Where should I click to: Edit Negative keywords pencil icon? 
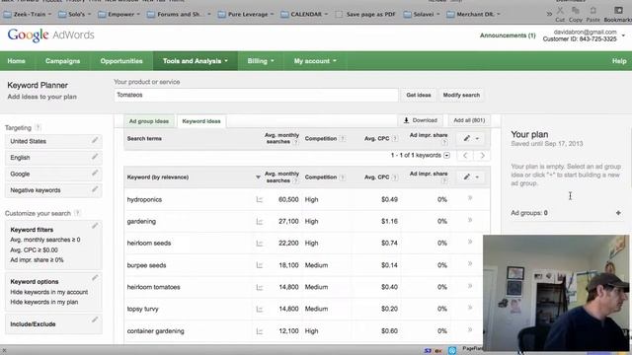[x=95, y=189]
